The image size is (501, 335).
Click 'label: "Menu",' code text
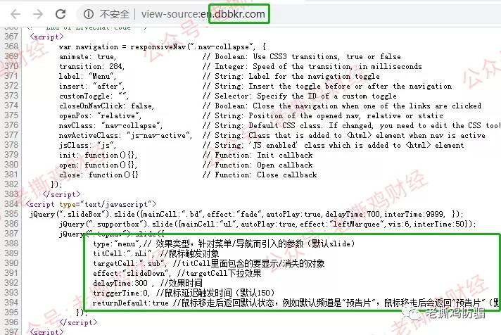(x=87, y=77)
